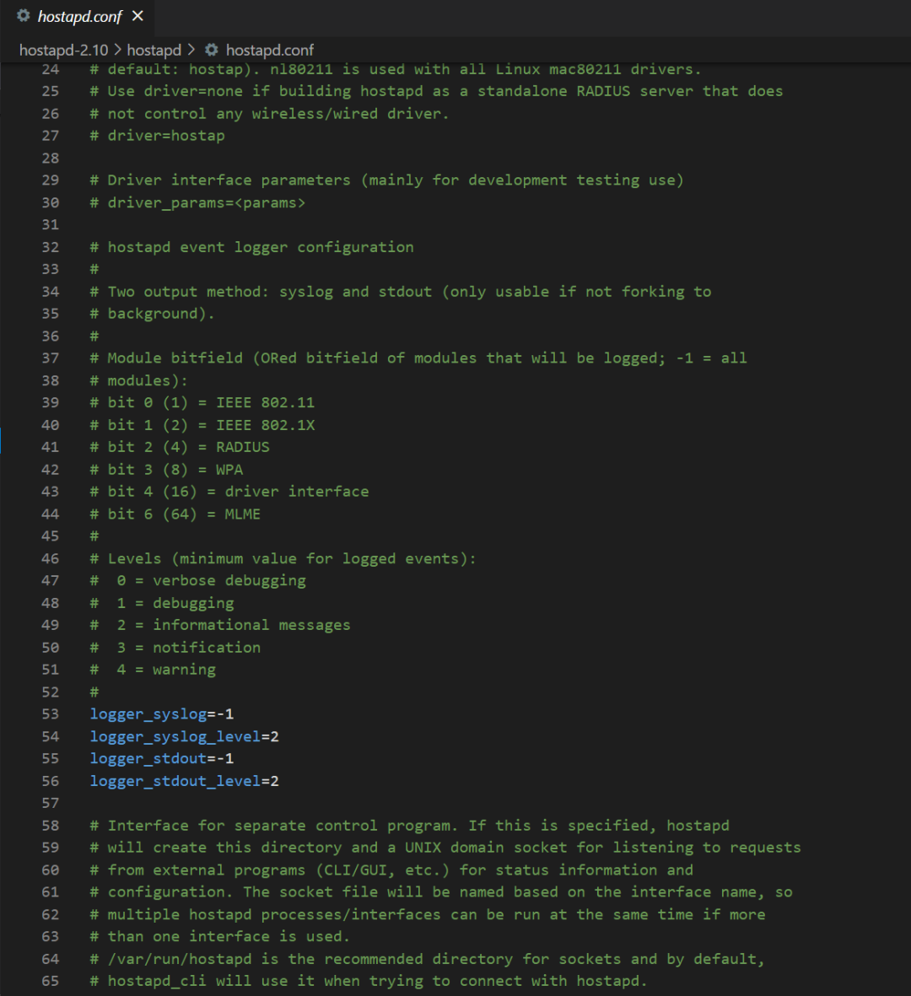
Task: Open the hostapd-2.10 breadcrumb folder
Action: tap(63, 50)
